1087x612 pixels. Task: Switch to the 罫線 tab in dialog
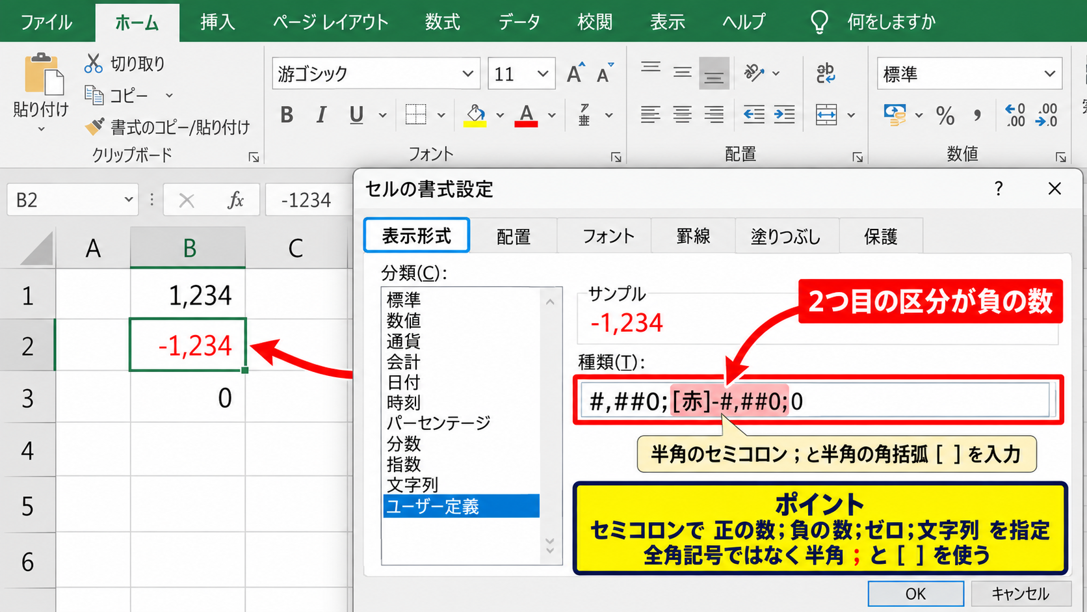pos(693,235)
